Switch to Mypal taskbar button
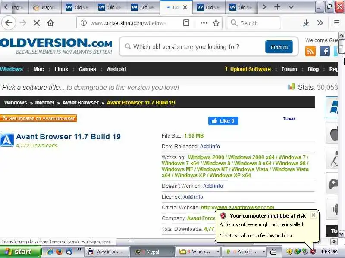The width and height of the screenshot is (345, 258). (152, 252)
